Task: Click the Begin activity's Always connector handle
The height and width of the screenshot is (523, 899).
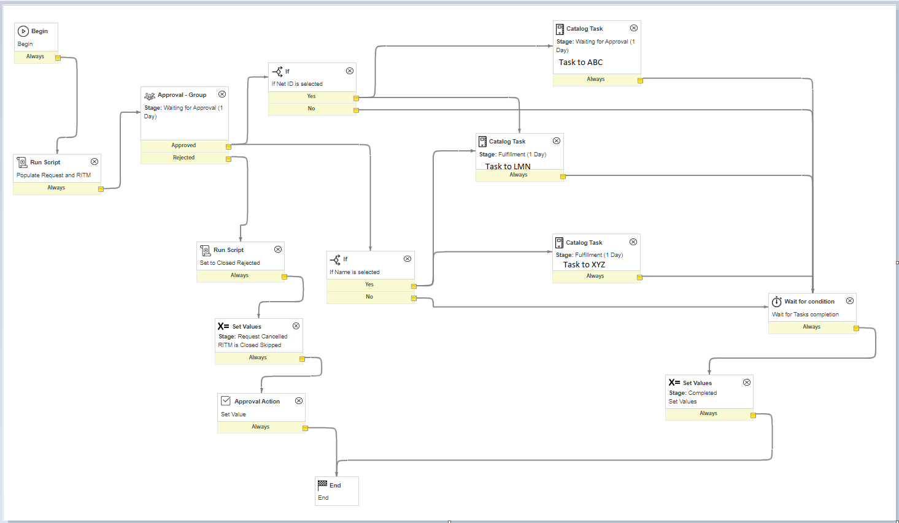Action: click(x=58, y=58)
